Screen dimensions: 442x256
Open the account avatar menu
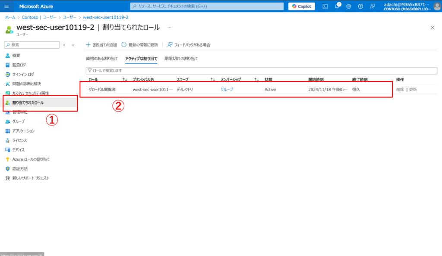point(437,6)
